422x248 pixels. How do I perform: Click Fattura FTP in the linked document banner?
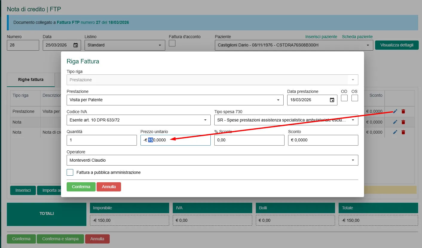click(x=68, y=22)
